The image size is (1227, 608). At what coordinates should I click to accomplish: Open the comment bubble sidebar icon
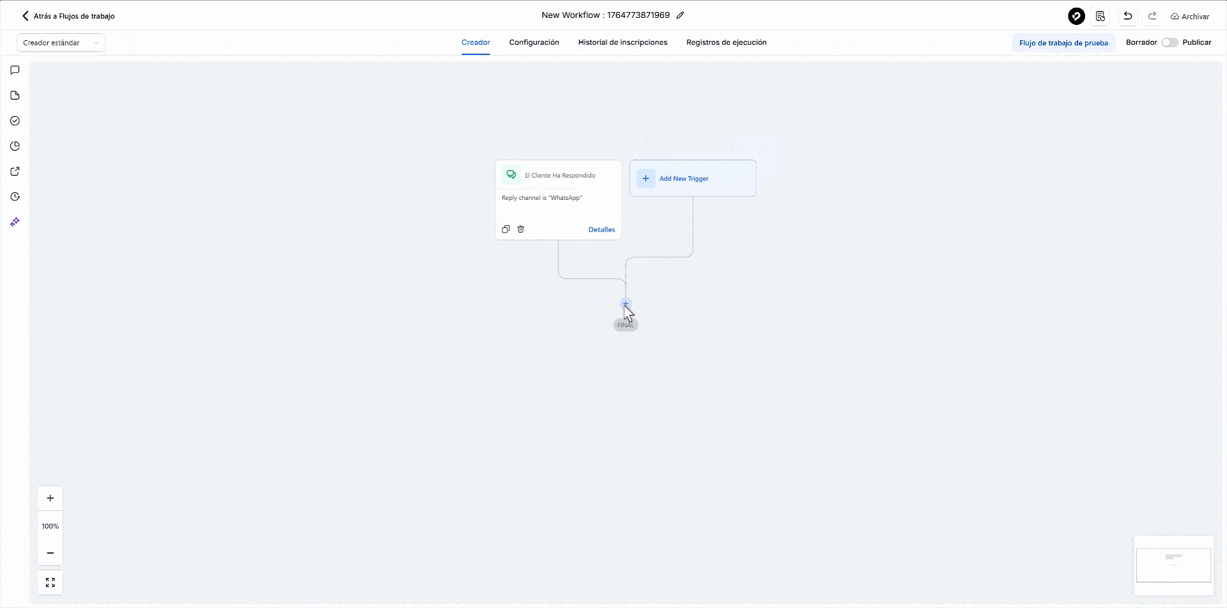coord(15,70)
